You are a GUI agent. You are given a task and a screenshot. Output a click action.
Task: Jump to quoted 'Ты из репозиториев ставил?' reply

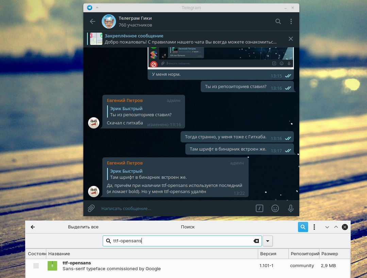(x=141, y=112)
